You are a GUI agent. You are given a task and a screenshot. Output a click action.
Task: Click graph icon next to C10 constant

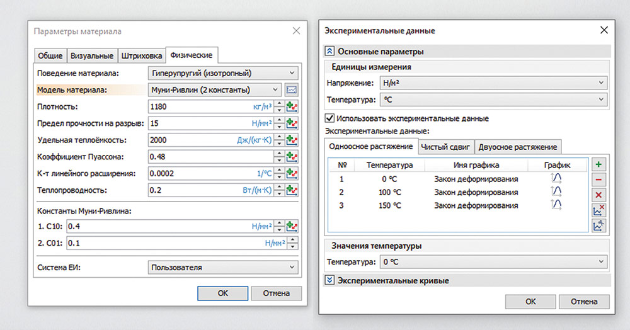pyautogui.click(x=292, y=226)
